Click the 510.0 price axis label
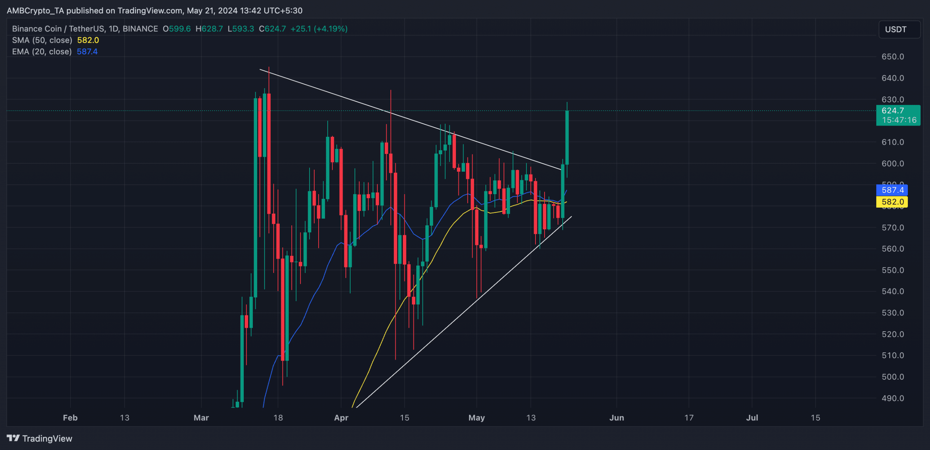930x450 pixels. tap(893, 355)
